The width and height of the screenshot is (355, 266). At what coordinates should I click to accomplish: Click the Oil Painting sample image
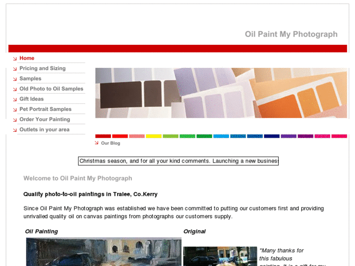pyautogui.click(x=104, y=251)
